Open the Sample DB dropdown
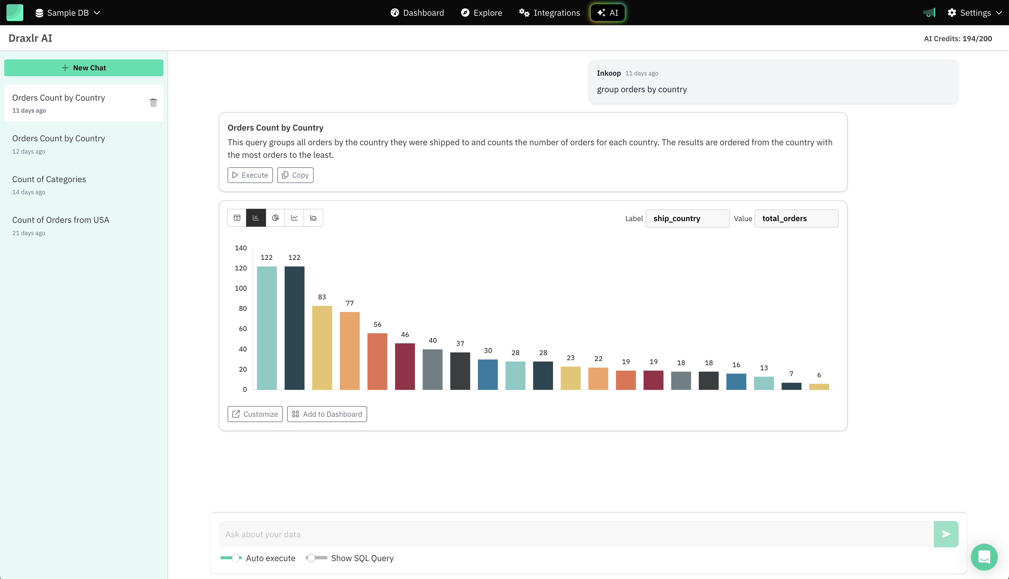 [x=68, y=13]
